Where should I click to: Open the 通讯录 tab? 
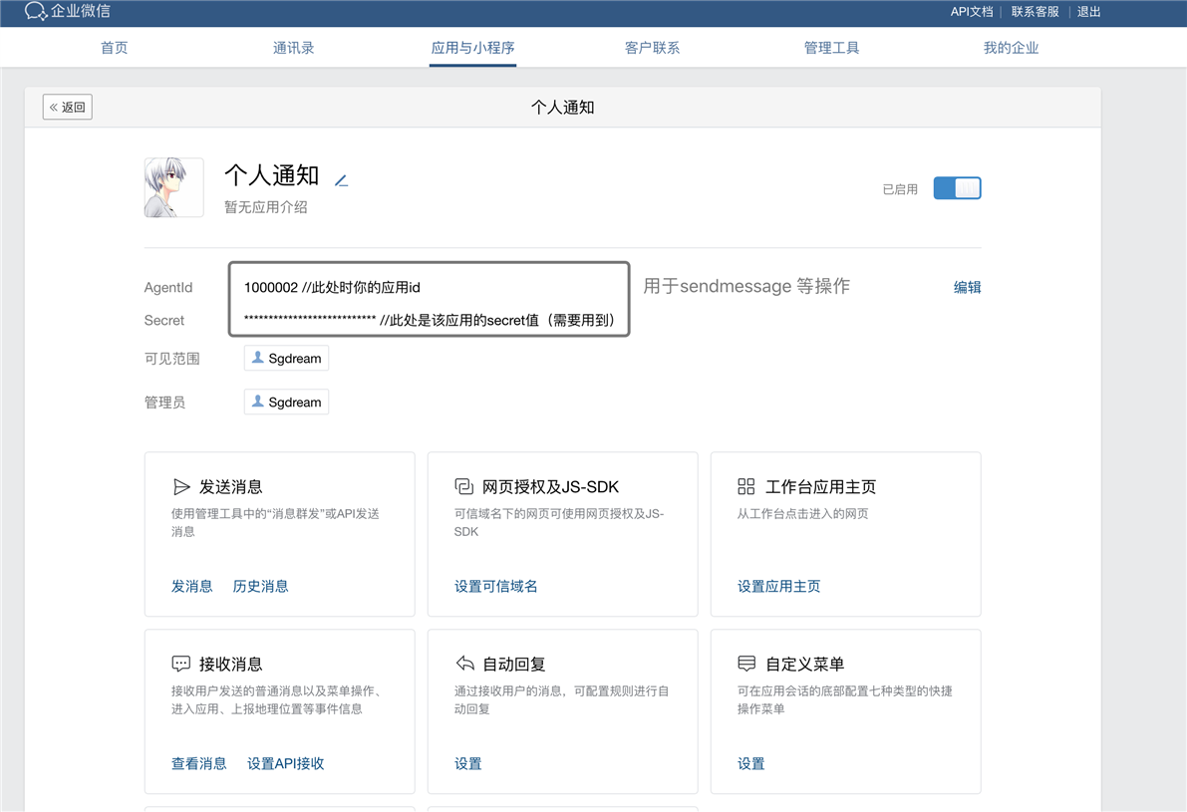pos(294,48)
